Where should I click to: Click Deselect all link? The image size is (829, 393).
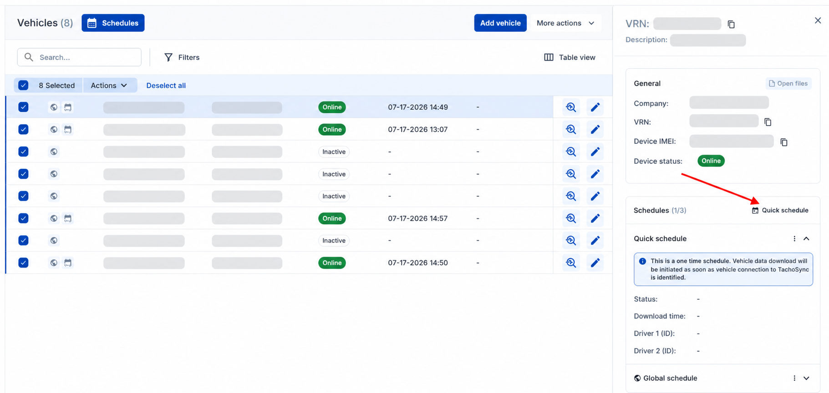pyautogui.click(x=166, y=86)
